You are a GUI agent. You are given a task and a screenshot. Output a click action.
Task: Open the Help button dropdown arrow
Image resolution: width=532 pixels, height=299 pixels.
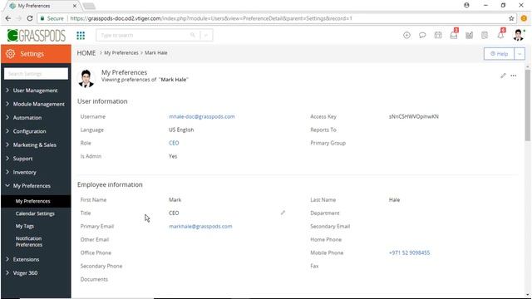pos(520,54)
